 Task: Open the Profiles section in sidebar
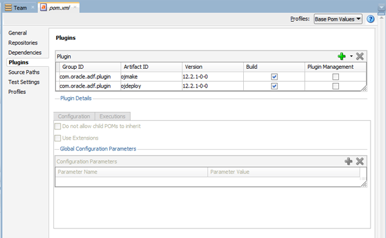point(17,92)
